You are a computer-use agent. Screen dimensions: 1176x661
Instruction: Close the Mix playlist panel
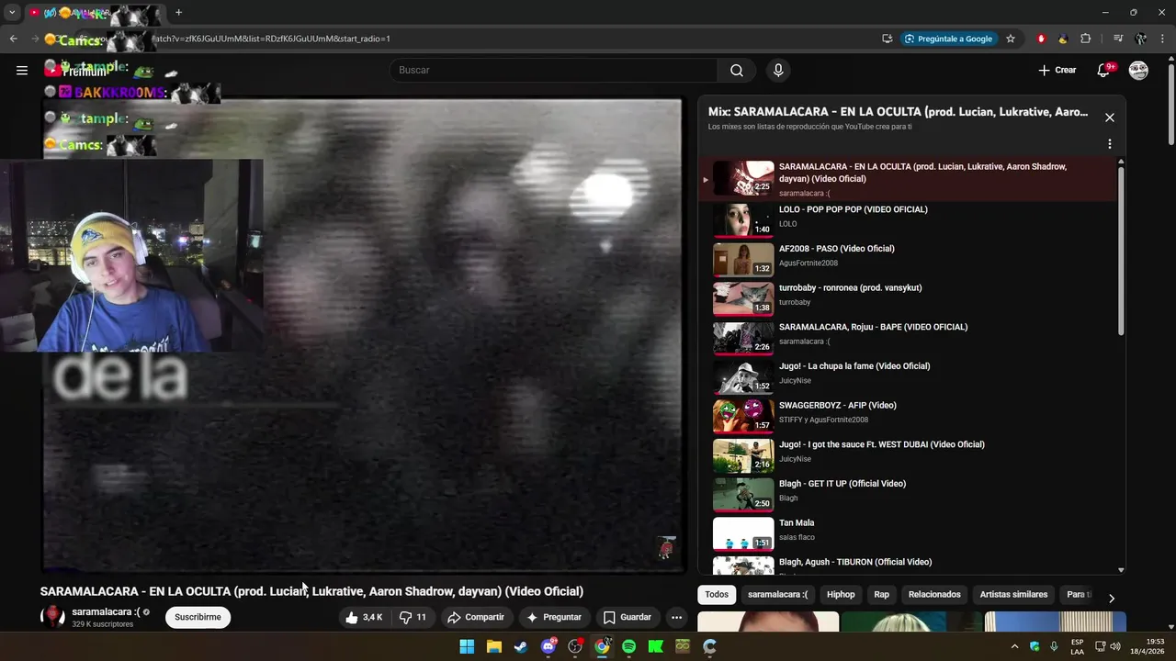pyautogui.click(x=1109, y=118)
